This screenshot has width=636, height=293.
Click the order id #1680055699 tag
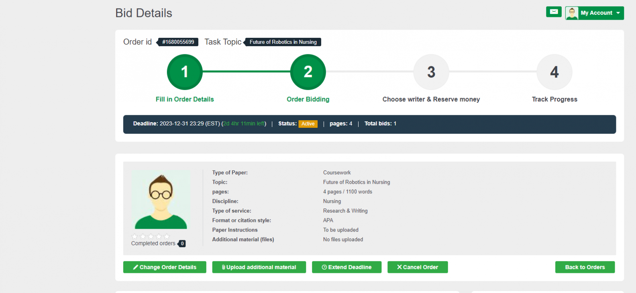pyautogui.click(x=178, y=42)
